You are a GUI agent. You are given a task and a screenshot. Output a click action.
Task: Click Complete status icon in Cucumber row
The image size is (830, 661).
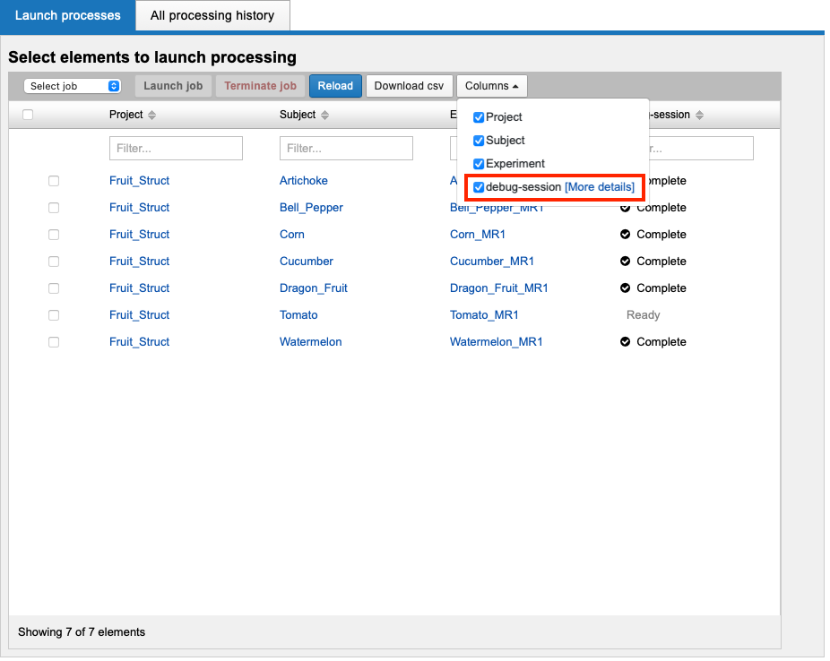point(626,262)
